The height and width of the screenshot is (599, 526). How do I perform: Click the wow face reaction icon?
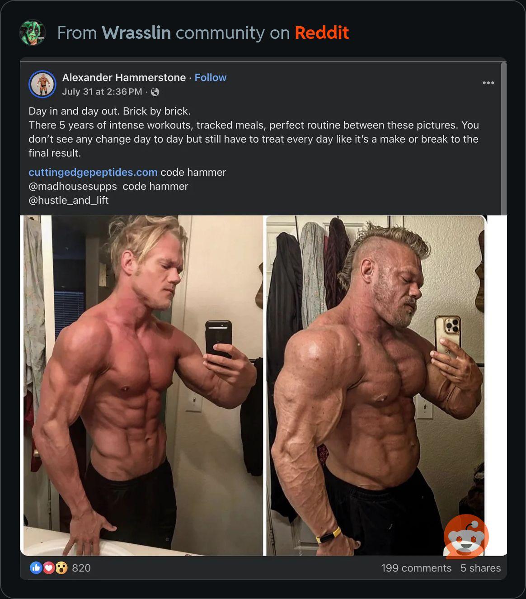(61, 568)
